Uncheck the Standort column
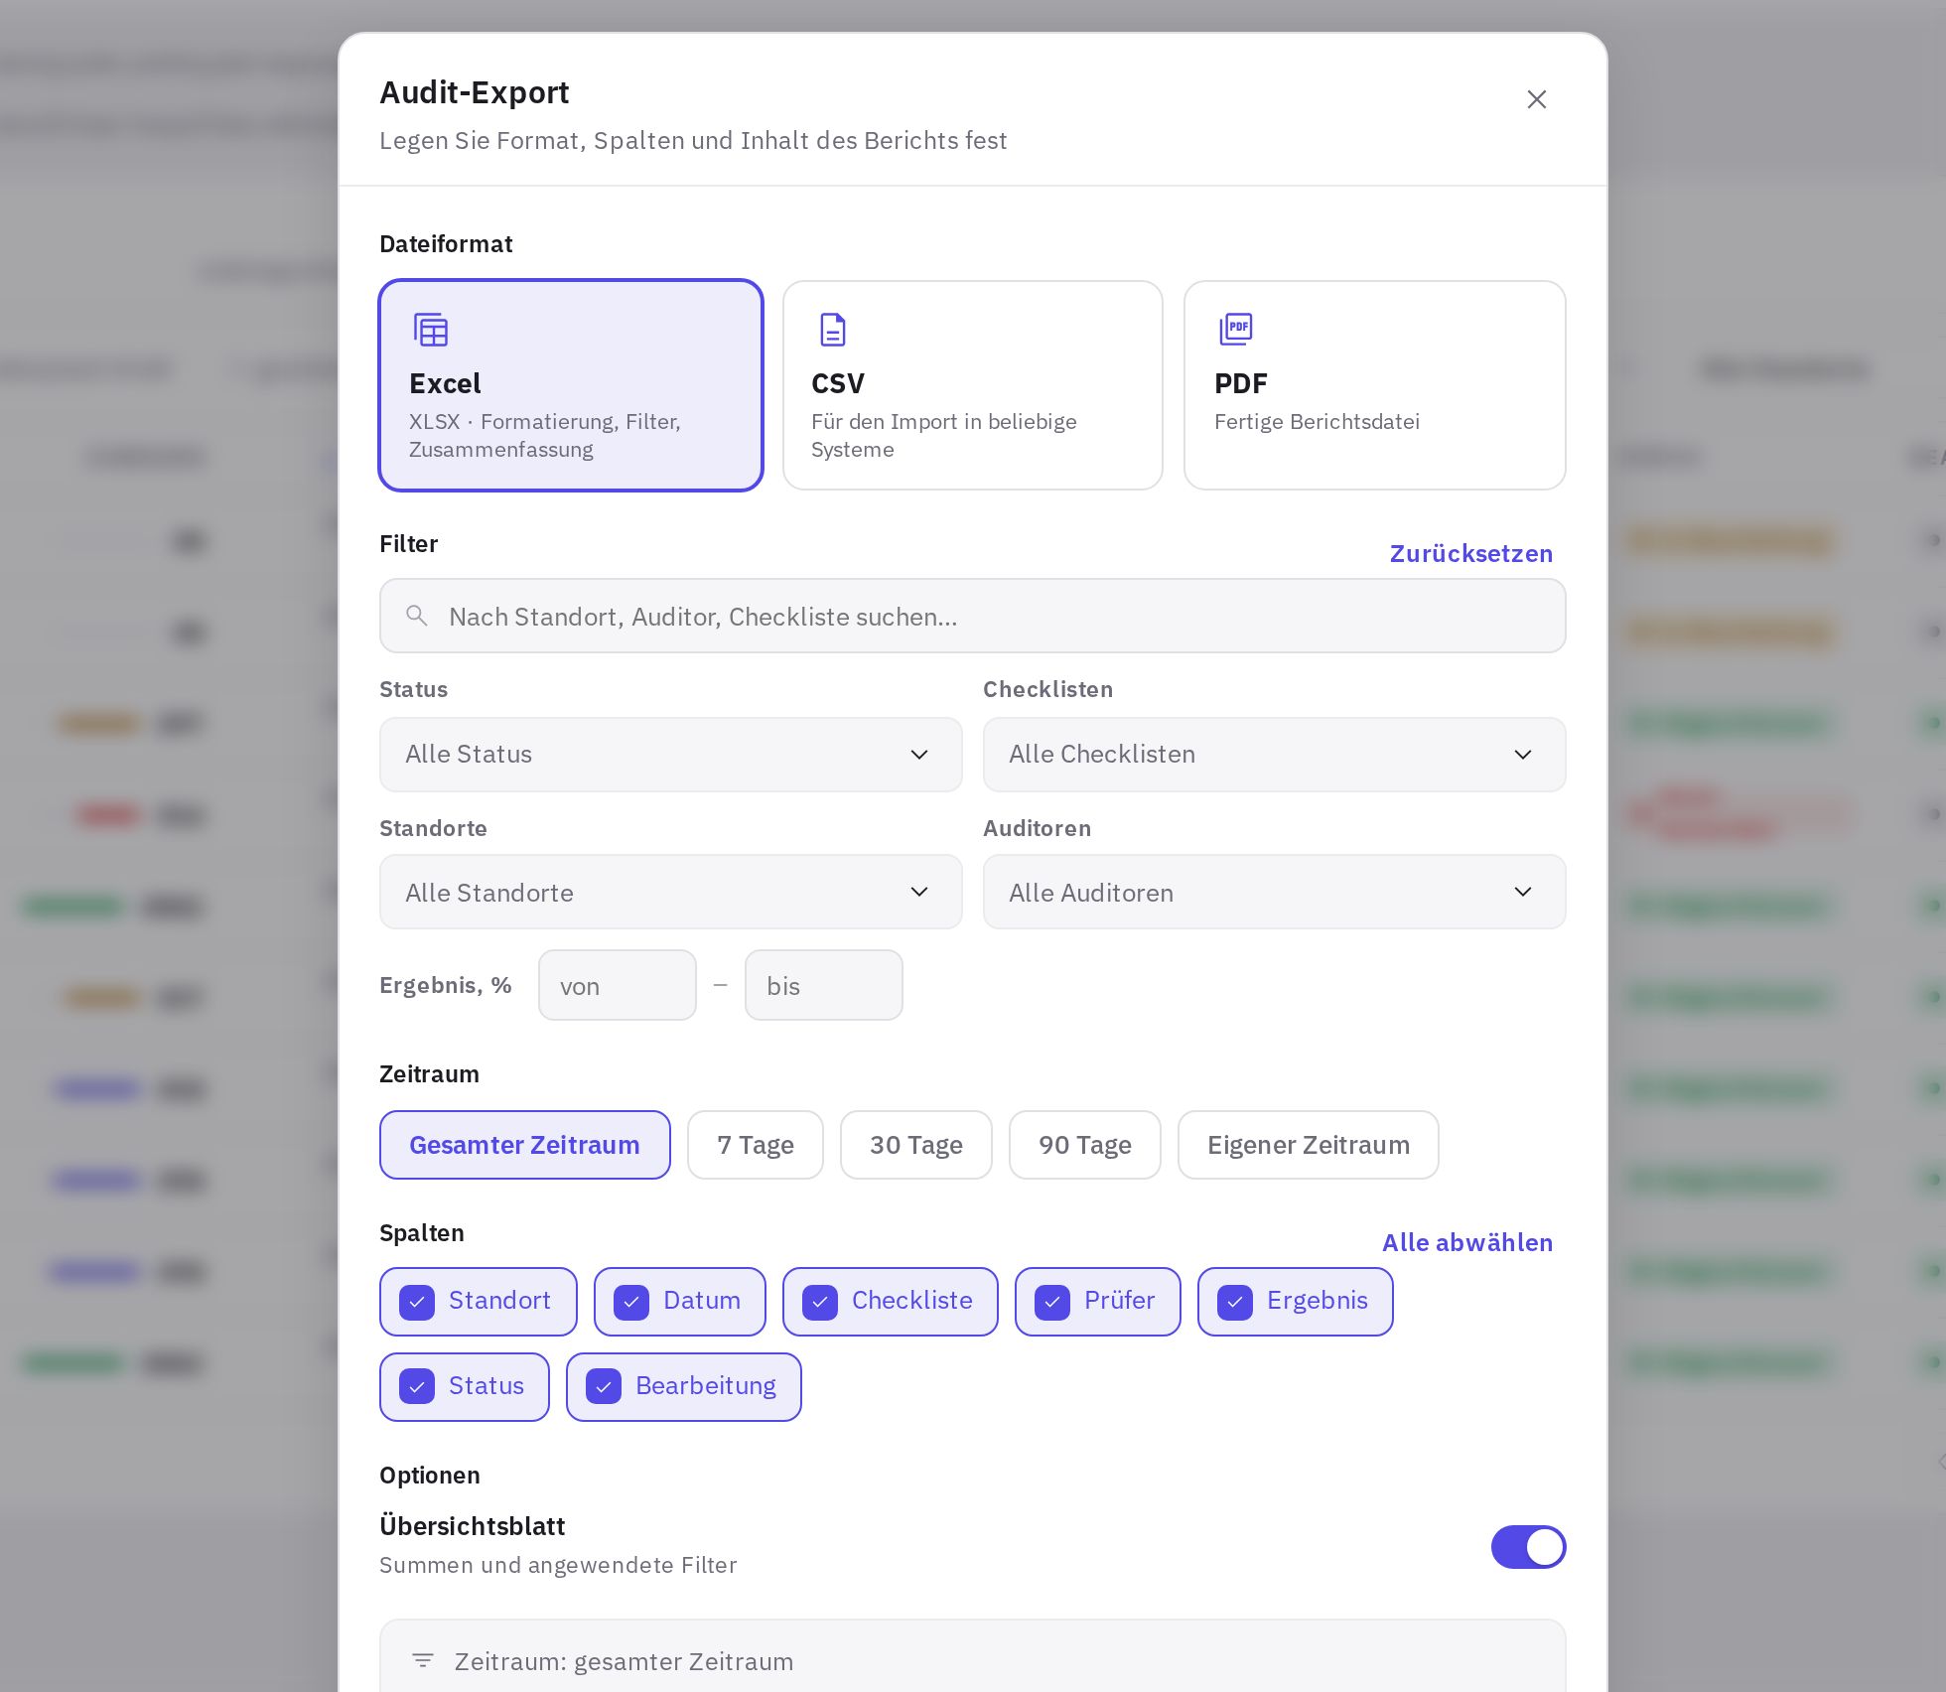Image resolution: width=1946 pixels, height=1692 pixels. 479,1302
